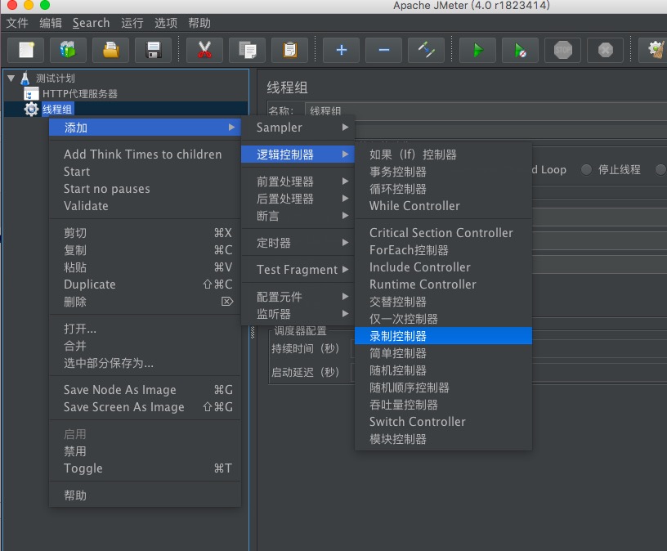This screenshot has height=551, width=667.
Task: Click Start no pauses toolbar icon
Action: (x=520, y=50)
